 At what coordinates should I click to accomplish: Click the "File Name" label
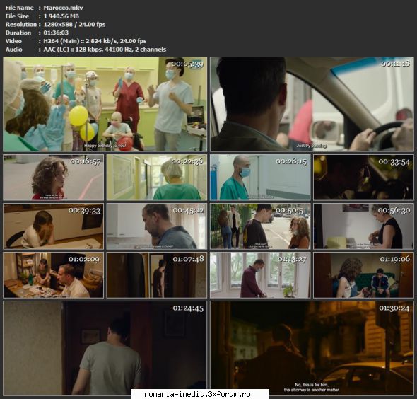pyautogui.click(x=19, y=8)
